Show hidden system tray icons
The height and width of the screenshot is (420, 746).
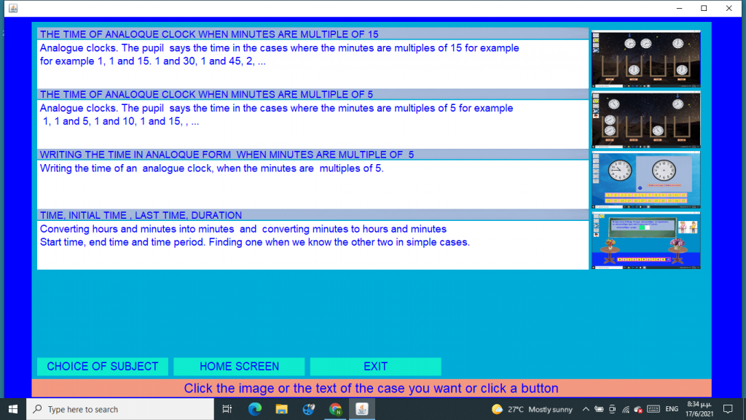click(x=586, y=409)
